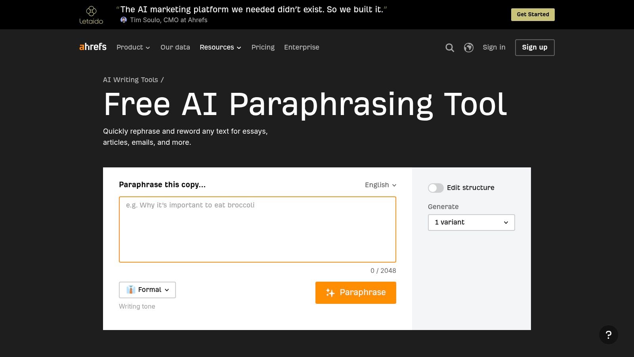Open AI Writing Tools breadcrumb link
Image resolution: width=634 pixels, height=357 pixels.
click(130, 80)
